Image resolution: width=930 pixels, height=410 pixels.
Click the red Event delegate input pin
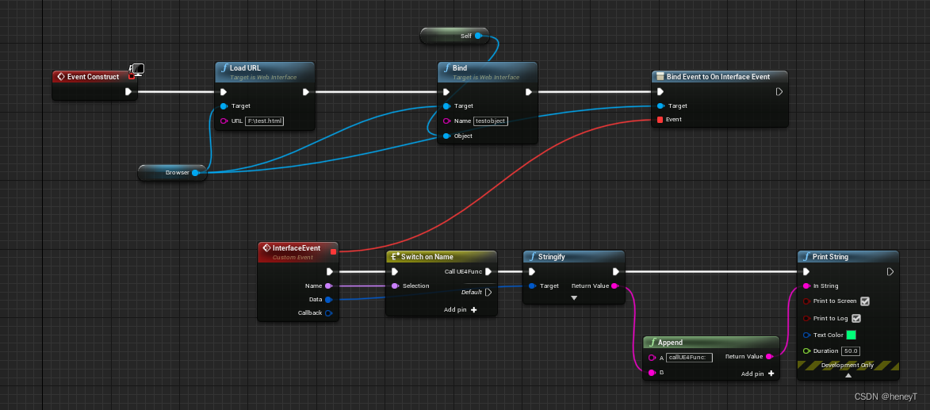pyautogui.click(x=660, y=119)
